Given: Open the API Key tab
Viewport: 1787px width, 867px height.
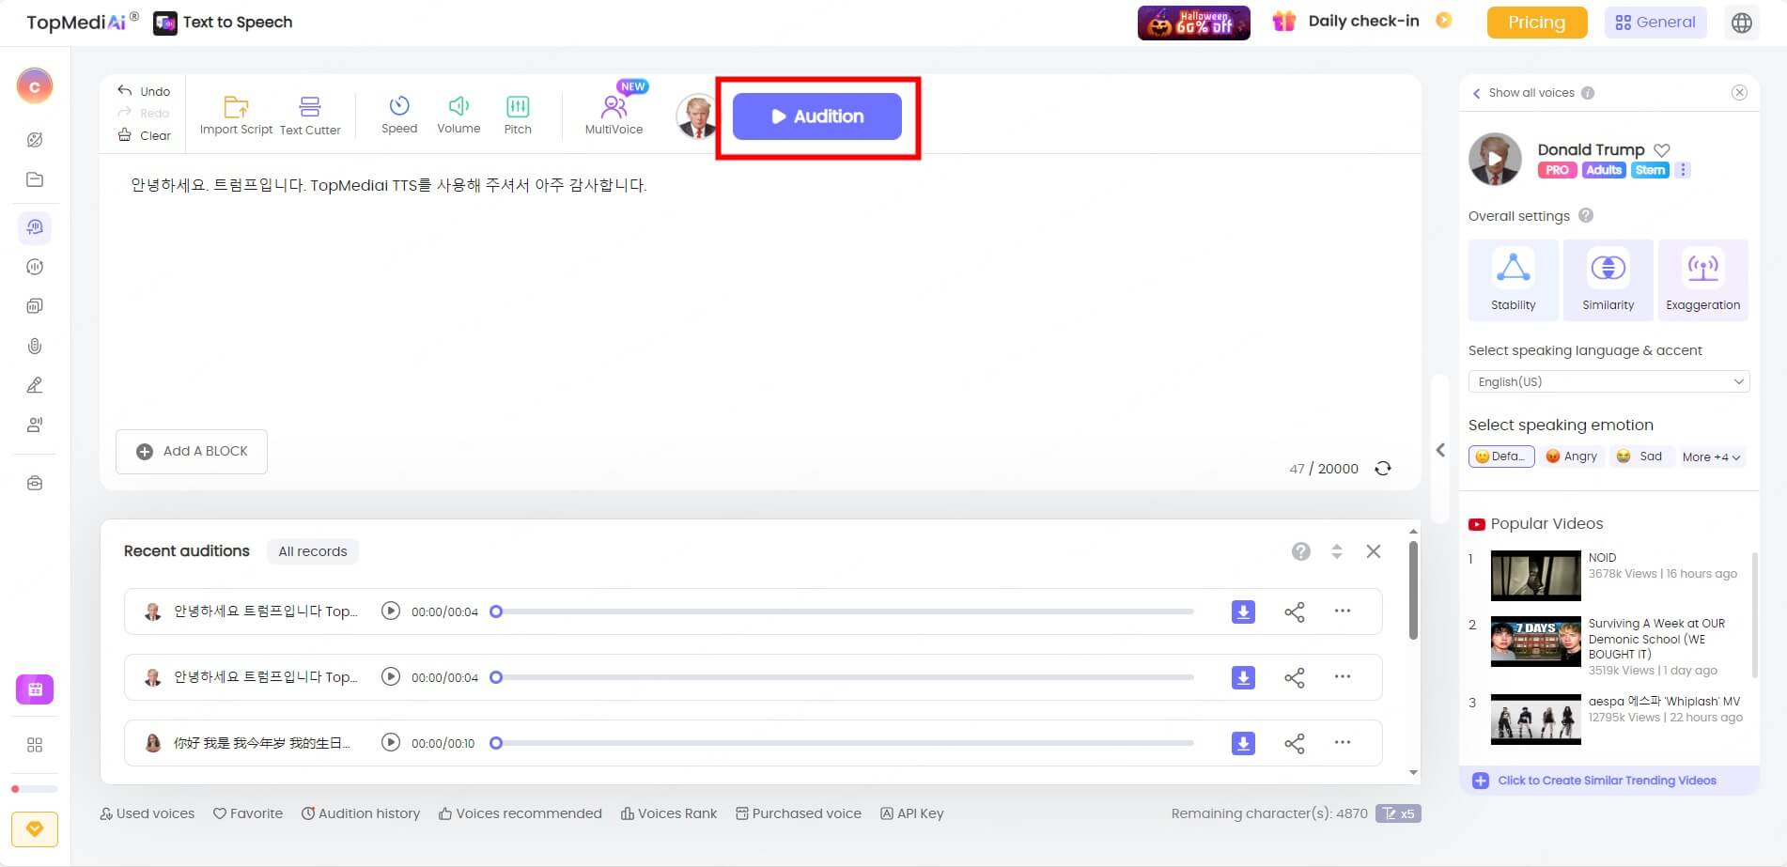Looking at the screenshot, I should [x=912, y=813].
